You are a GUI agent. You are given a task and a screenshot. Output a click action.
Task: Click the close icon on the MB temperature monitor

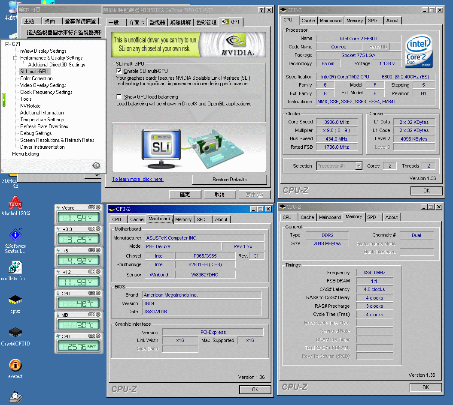coord(98,315)
